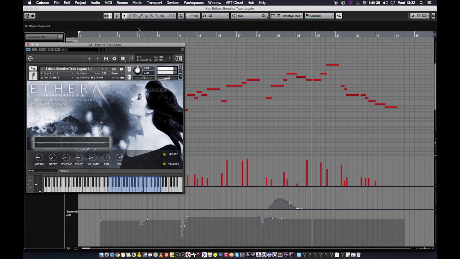Open the VST Cloud menu

click(x=234, y=3)
